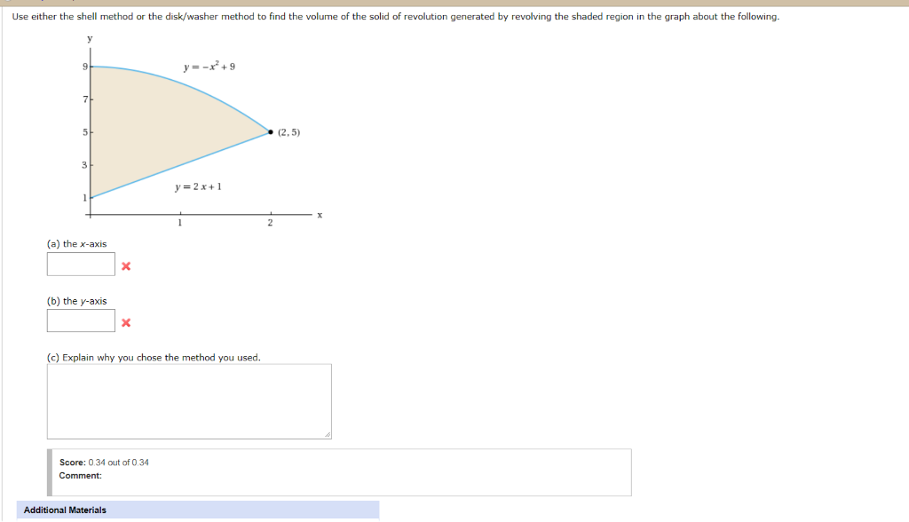The height and width of the screenshot is (522, 909).
Task: Open the part (b) answer entry box
Action: [80, 320]
